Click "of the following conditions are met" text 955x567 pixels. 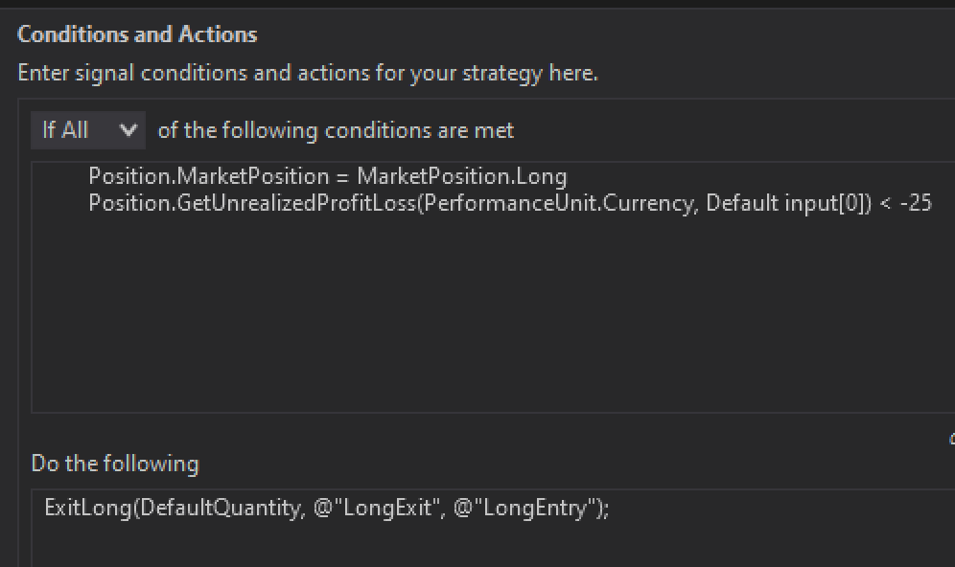(336, 130)
